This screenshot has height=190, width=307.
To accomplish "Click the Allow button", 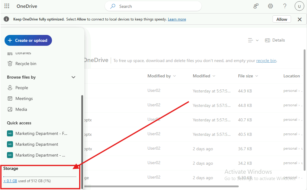I will click(282, 19).
